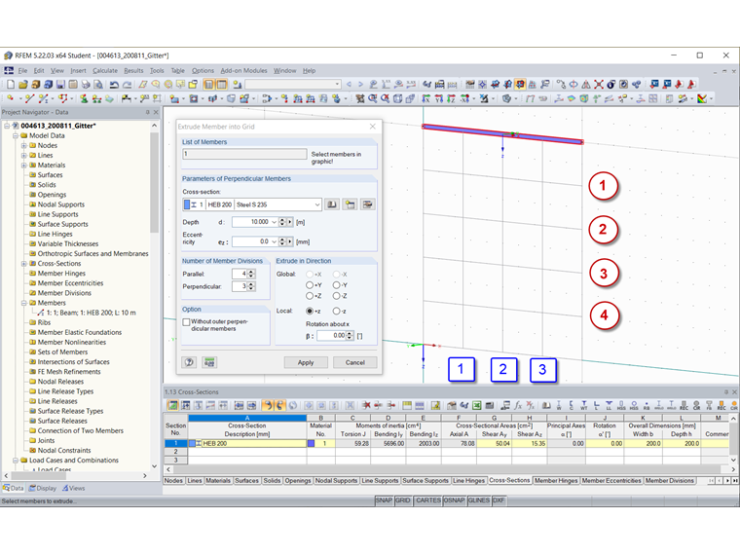Click the new cross-section icon in the dialog

pyautogui.click(x=350, y=204)
